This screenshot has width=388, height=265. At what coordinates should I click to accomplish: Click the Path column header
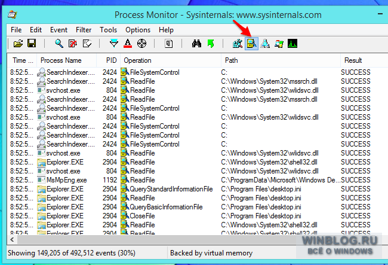(x=281, y=60)
